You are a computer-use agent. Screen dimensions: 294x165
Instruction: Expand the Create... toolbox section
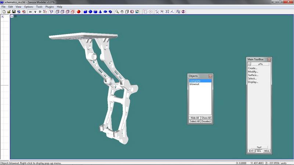coord(252,68)
